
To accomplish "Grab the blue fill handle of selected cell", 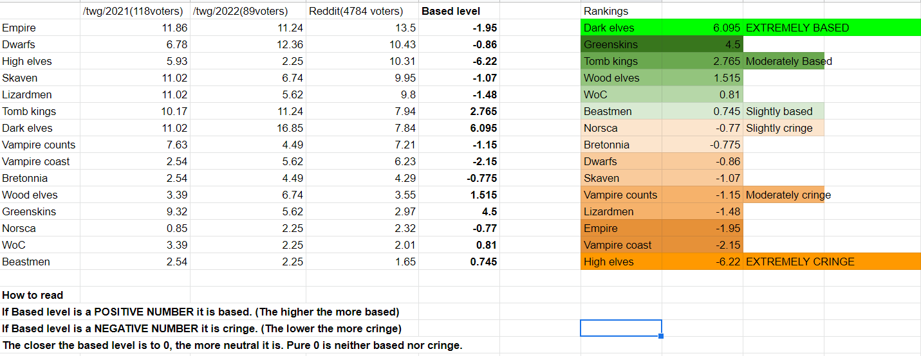I will click(661, 335).
